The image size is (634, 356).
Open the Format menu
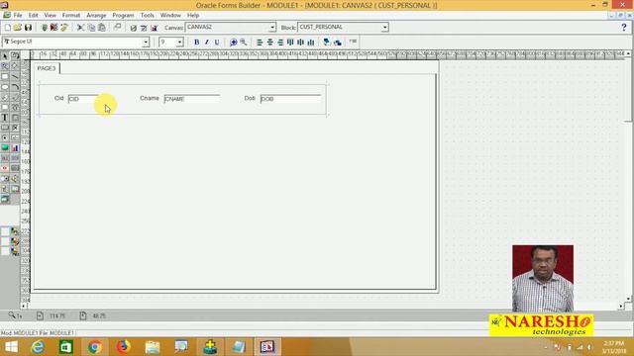[71, 16]
